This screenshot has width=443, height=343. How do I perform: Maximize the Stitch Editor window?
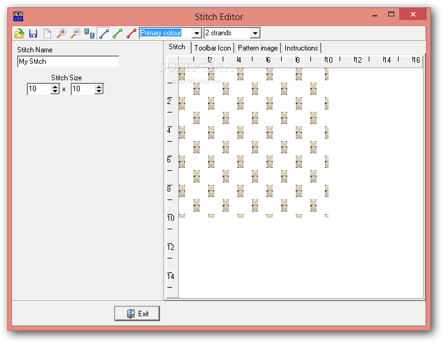pyautogui.click(x=391, y=14)
